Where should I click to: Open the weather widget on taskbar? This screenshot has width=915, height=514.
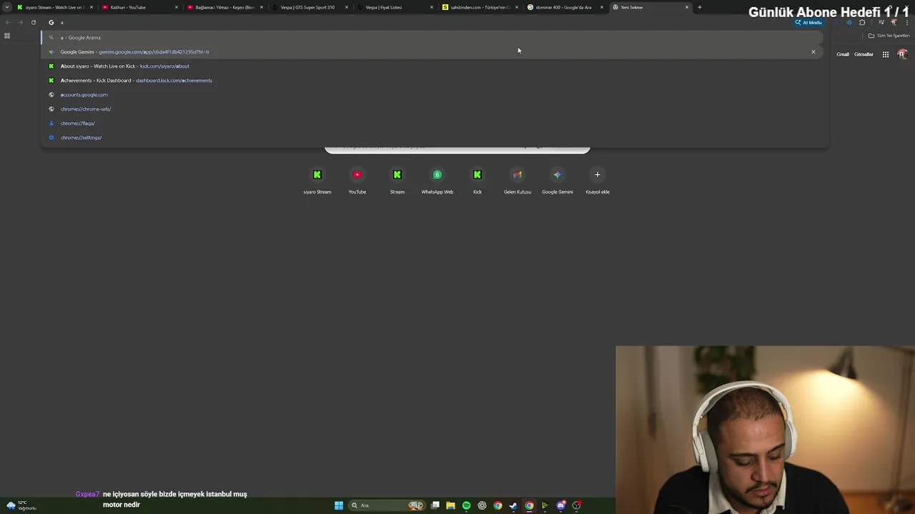(21, 505)
